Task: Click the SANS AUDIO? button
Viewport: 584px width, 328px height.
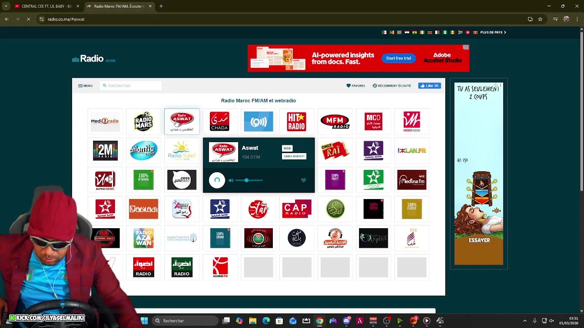Action: [x=294, y=156]
